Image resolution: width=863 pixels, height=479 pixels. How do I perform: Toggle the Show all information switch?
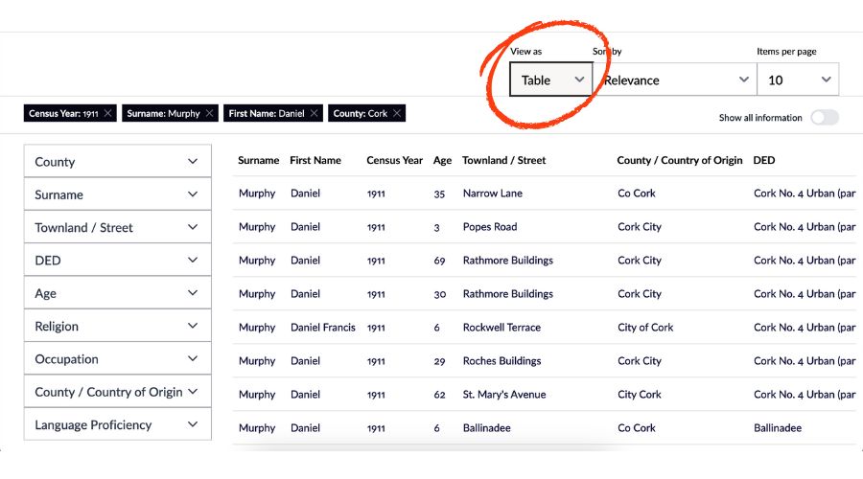pos(824,118)
